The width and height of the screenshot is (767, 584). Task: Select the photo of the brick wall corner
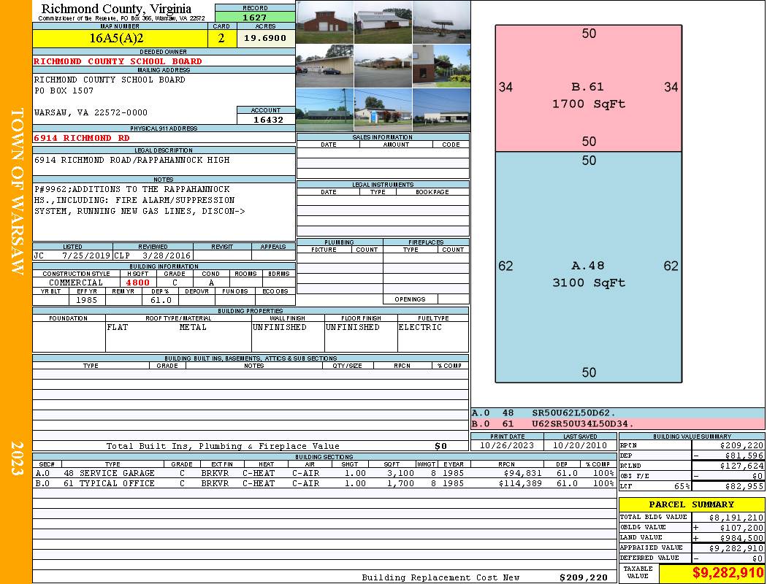coord(441,66)
